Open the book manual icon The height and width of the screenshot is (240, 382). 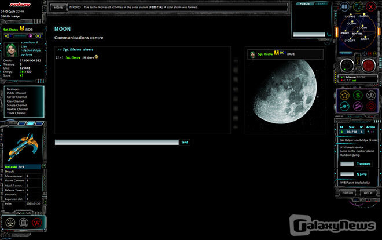[x=344, y=6]
